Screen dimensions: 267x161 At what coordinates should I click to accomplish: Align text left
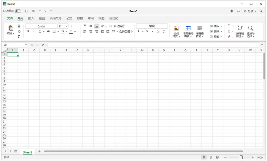(85, 32)
